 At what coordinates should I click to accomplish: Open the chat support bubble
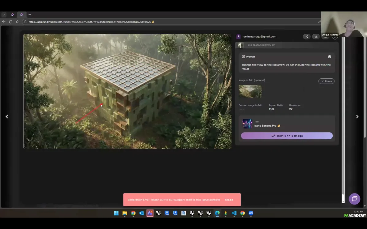pos(354,199)
